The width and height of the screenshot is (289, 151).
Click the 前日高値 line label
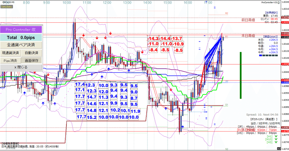(x=248, y=20)
